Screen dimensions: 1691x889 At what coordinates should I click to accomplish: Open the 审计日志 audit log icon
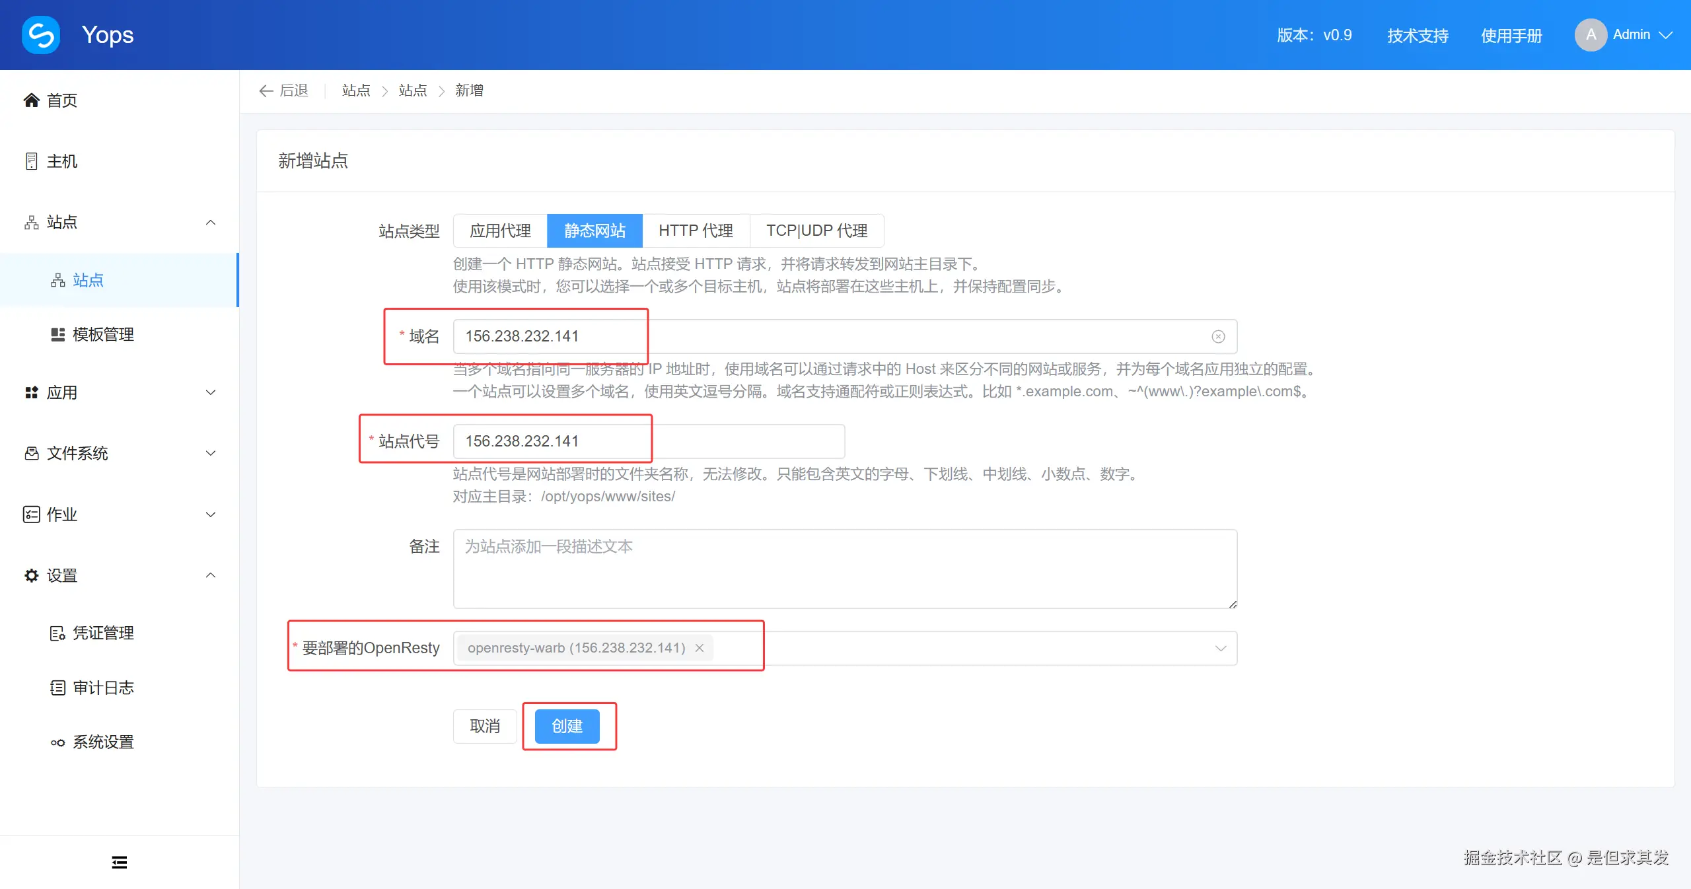58,688
